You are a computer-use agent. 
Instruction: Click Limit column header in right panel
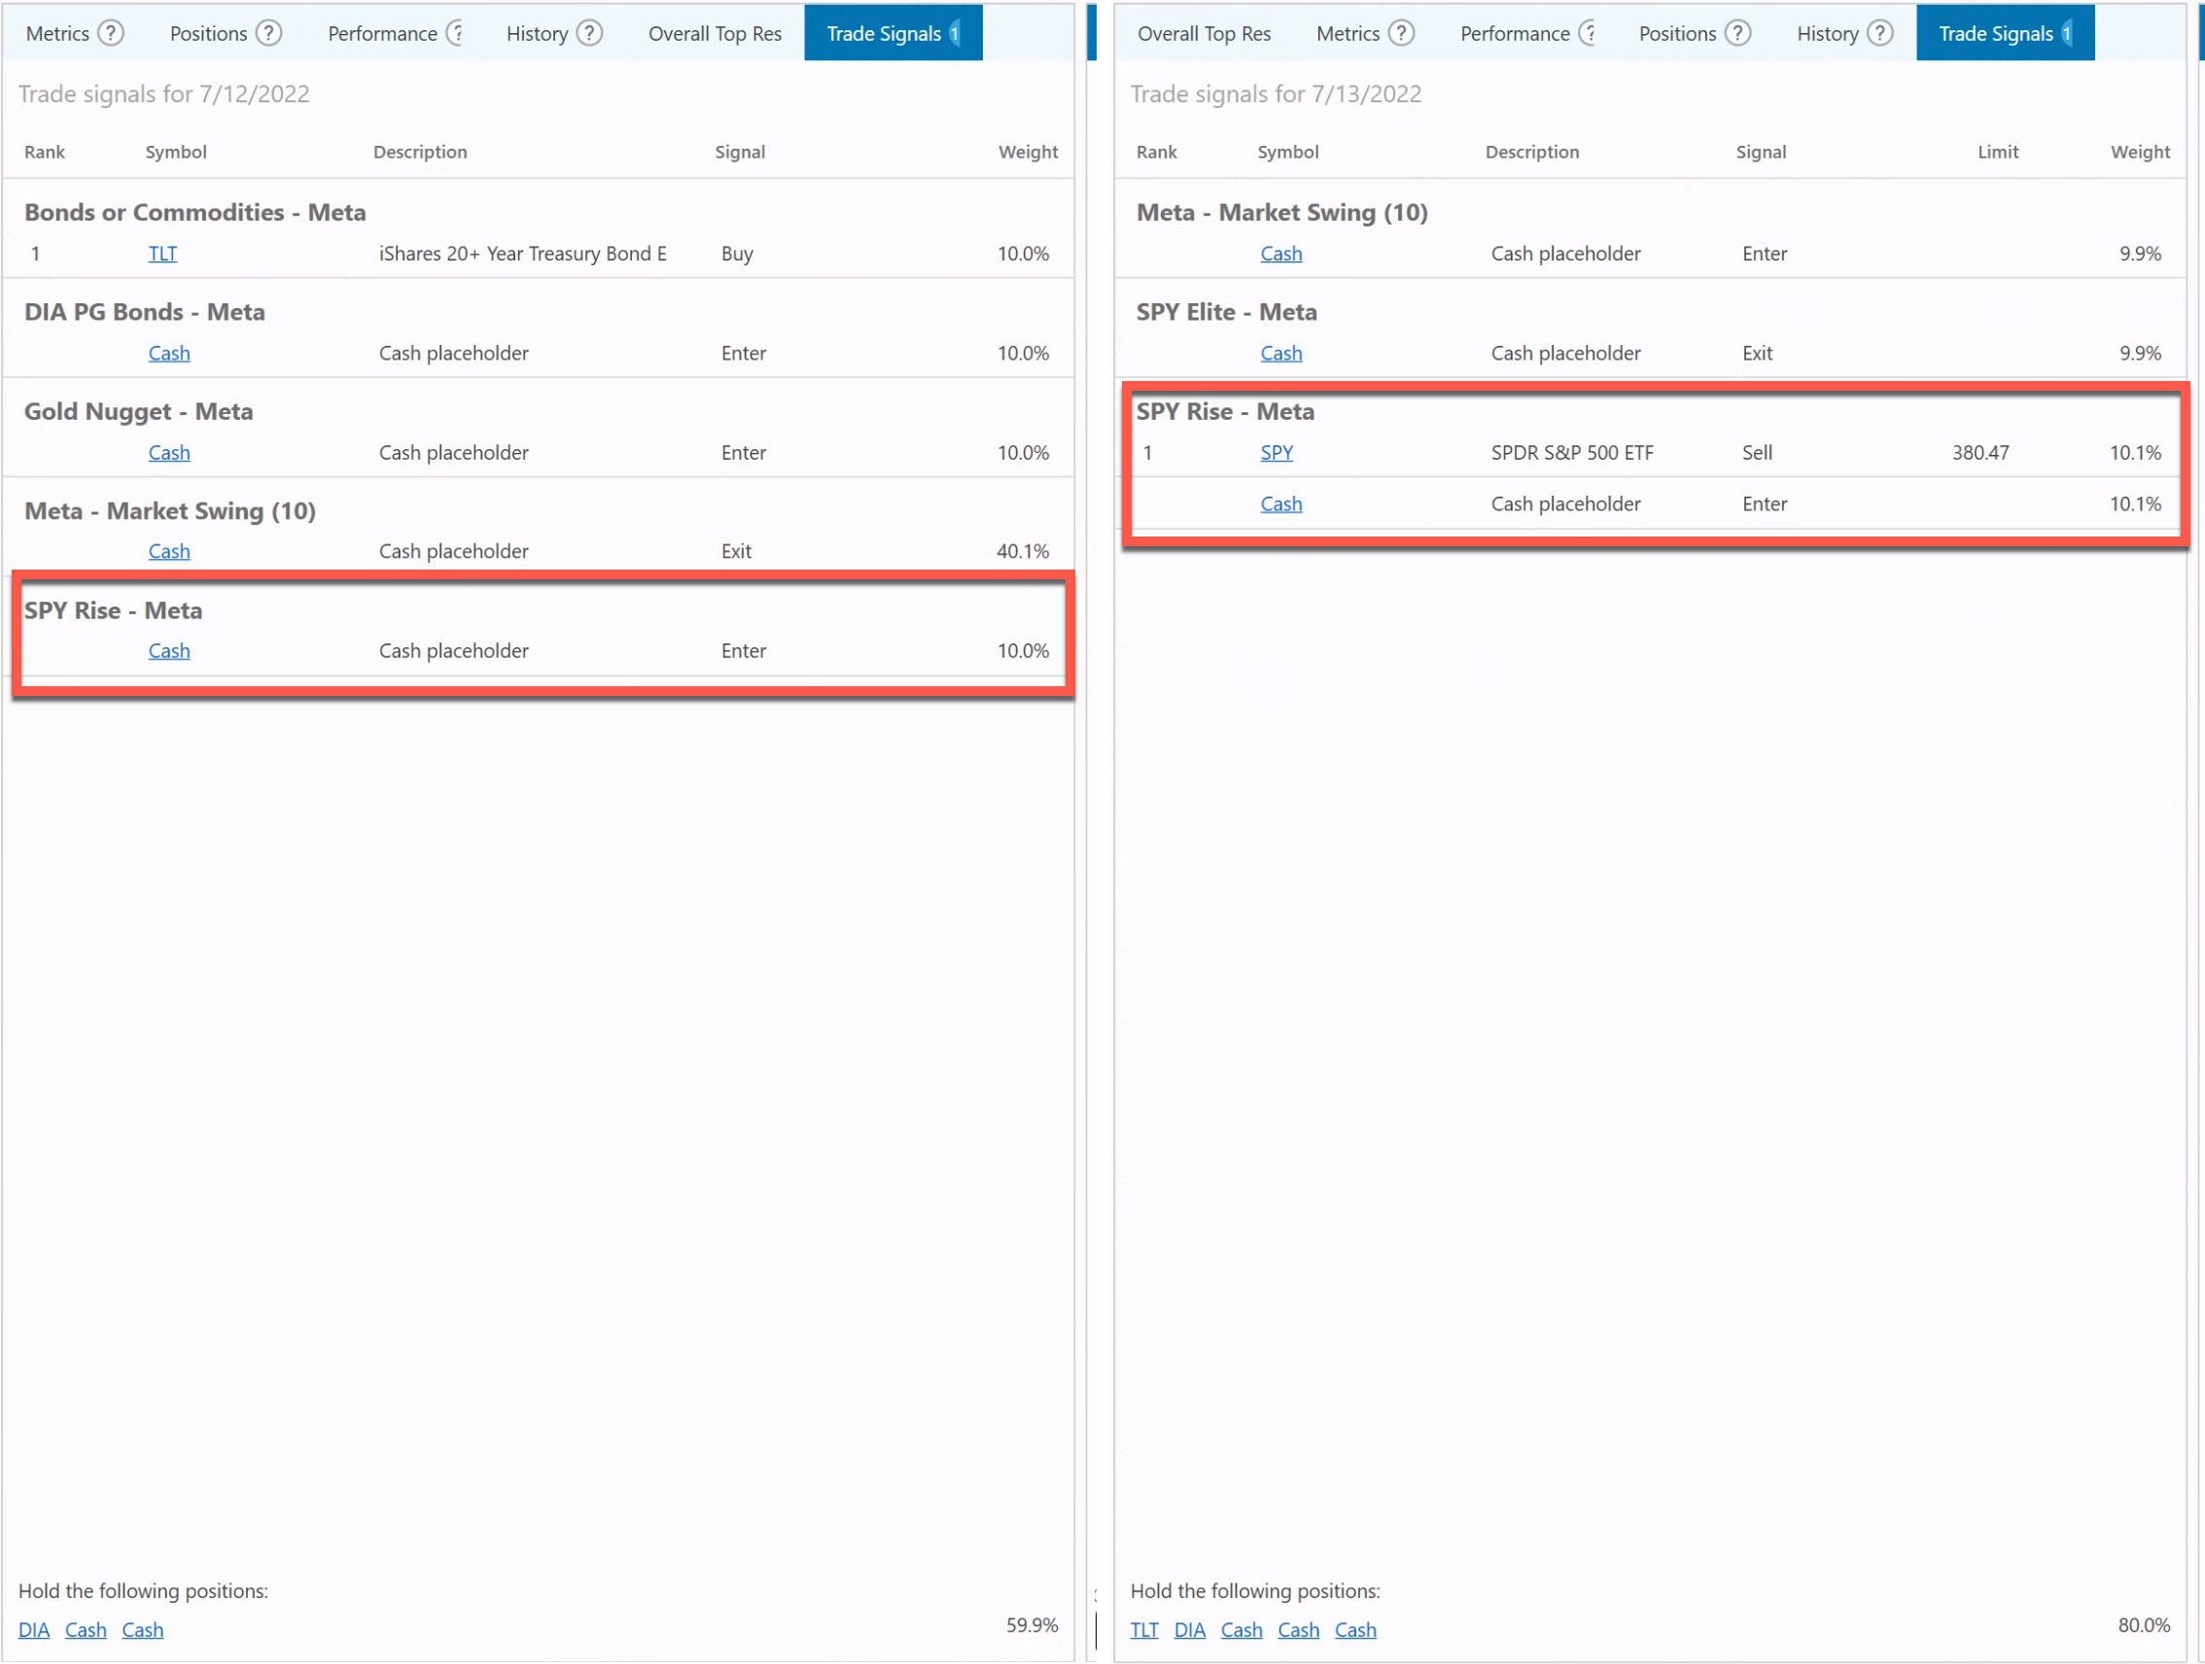(x=1997, y=152)
